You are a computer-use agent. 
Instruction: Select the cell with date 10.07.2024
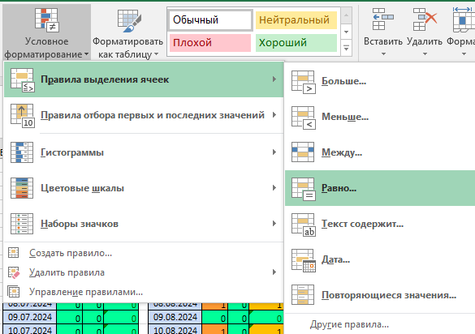pyautogui.click(x=30, y=329)
